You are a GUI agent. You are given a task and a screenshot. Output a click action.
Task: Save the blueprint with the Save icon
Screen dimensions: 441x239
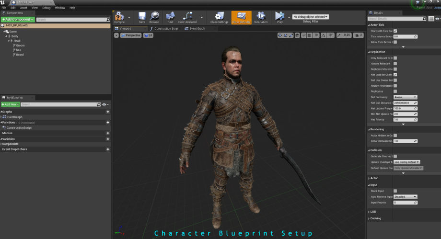click(x=142, y=17)
